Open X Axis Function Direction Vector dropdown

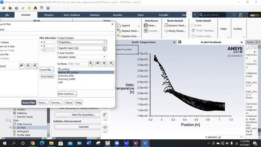(x=82, y=57)
